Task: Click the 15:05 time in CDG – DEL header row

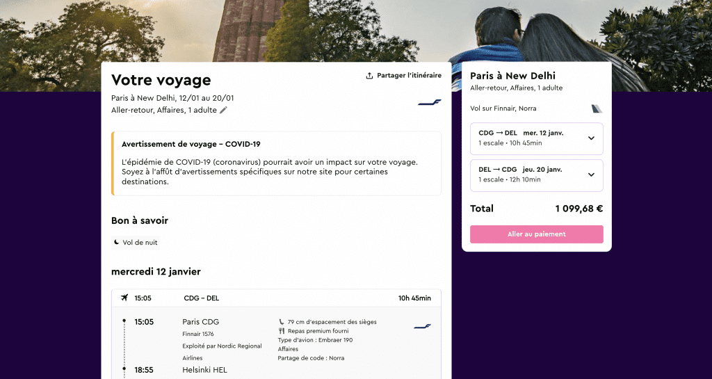Action: click(143, 298)
